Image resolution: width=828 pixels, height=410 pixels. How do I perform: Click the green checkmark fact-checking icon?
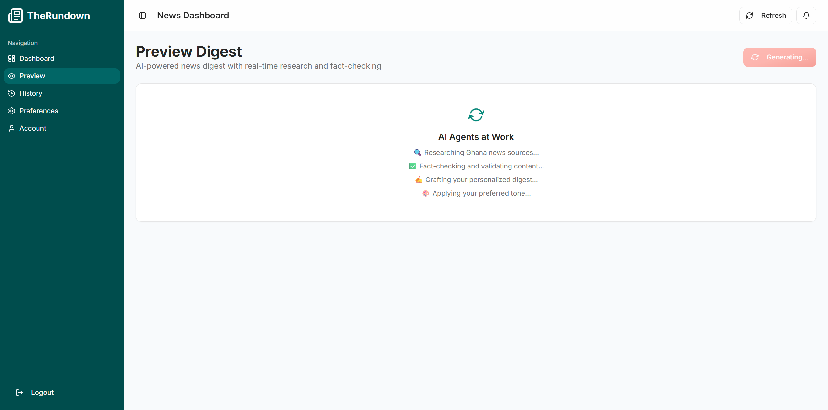pyautogui.click(x=413, y=166)
